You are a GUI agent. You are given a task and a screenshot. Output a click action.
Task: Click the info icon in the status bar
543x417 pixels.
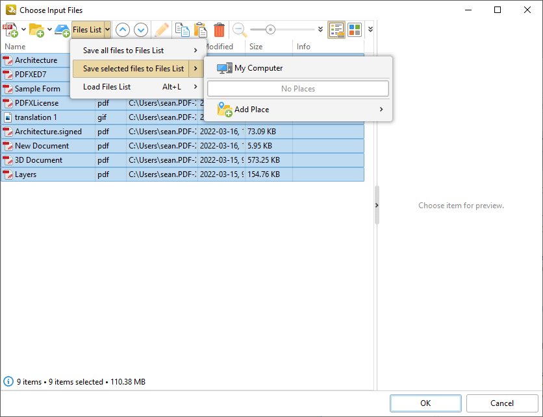8,381
